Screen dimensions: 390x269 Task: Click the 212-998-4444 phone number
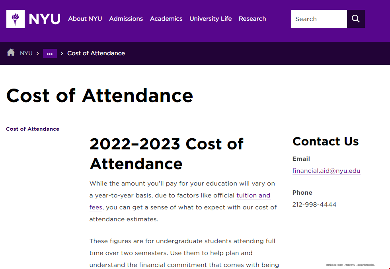coord(314,204)
